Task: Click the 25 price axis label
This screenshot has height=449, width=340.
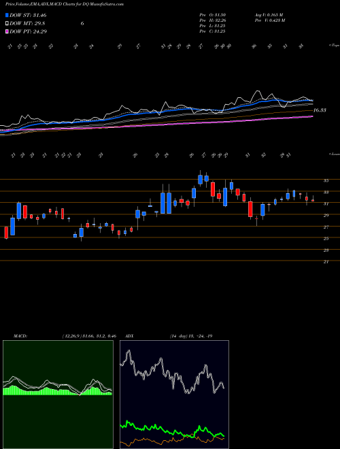Action: click(326, 239)
